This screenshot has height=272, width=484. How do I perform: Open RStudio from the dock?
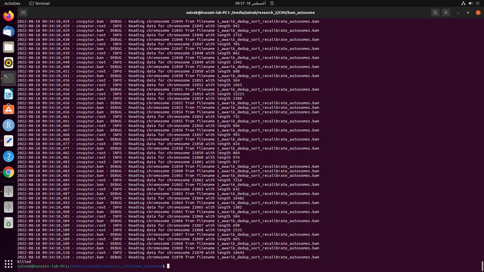click(x=8, y=125)
